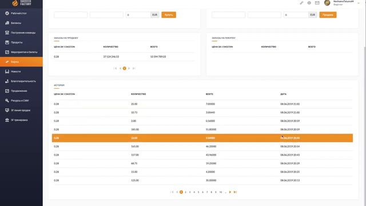The image size is (366, 206).
Task: Click the round globe icon in header
Action: [309, 3]
